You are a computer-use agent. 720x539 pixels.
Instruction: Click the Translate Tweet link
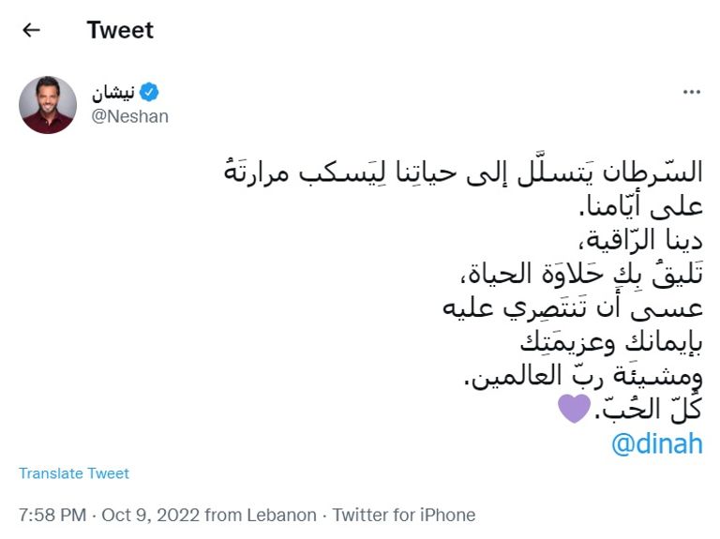click(x=74, y=473)
